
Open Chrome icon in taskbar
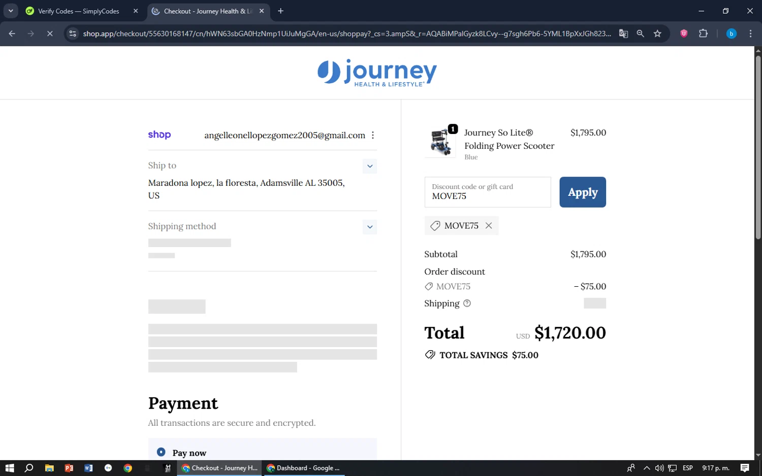click(x=128, y=468)
